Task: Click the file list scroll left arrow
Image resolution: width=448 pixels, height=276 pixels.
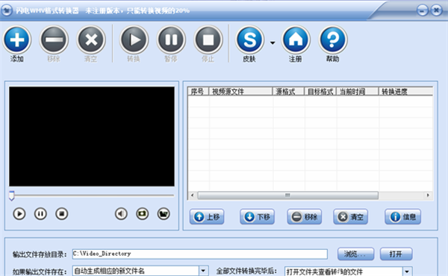Action: pyautogui.click(x=193, y=195)
